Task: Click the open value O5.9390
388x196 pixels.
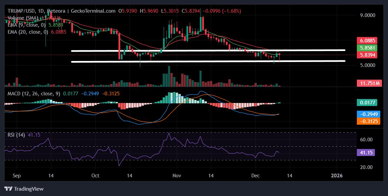Action: pos(128,11)
